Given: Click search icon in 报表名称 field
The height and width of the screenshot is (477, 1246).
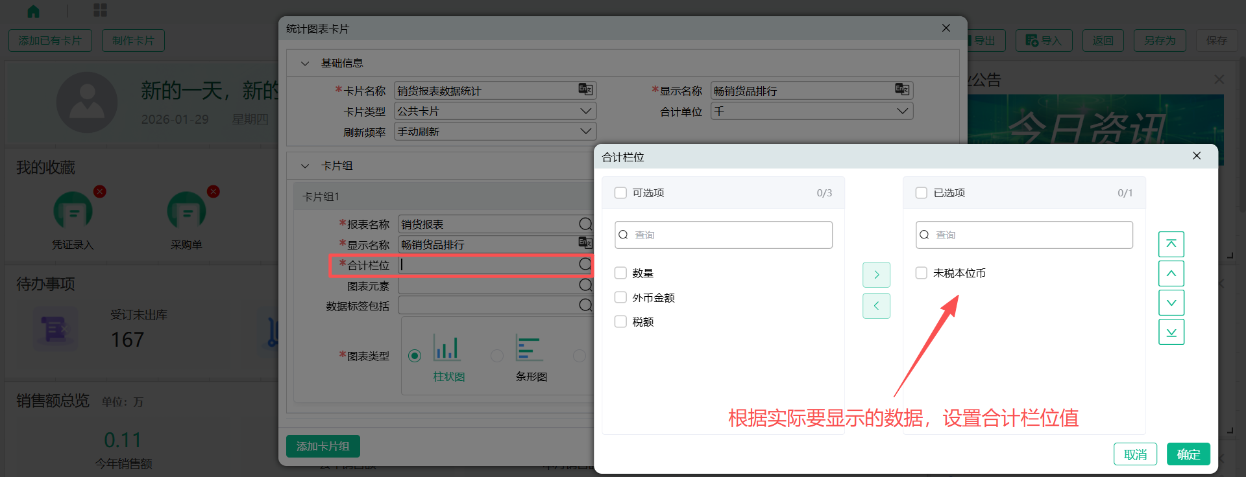Looking at the screenshot, I should tap(585, 224).
